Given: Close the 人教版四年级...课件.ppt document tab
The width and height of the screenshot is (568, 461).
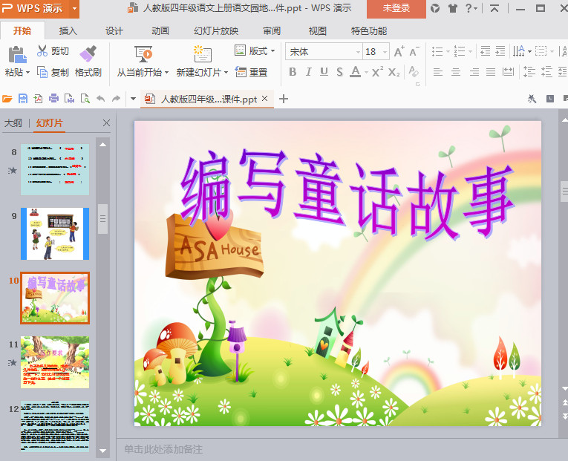Looking at the screenshot, I should click(x=265, y=98).
